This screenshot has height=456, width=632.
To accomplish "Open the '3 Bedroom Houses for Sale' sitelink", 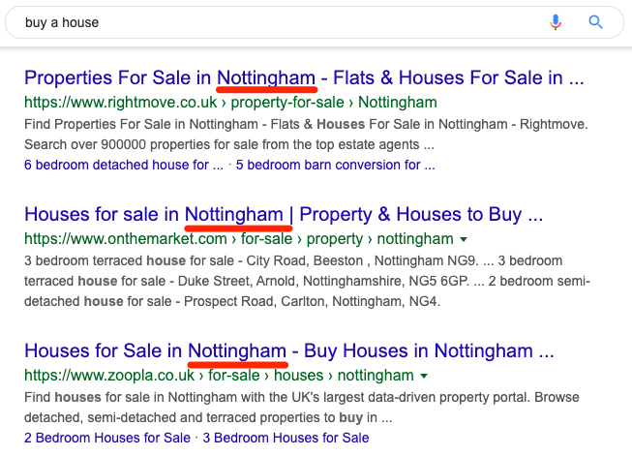I will click(x=286, y=438).
